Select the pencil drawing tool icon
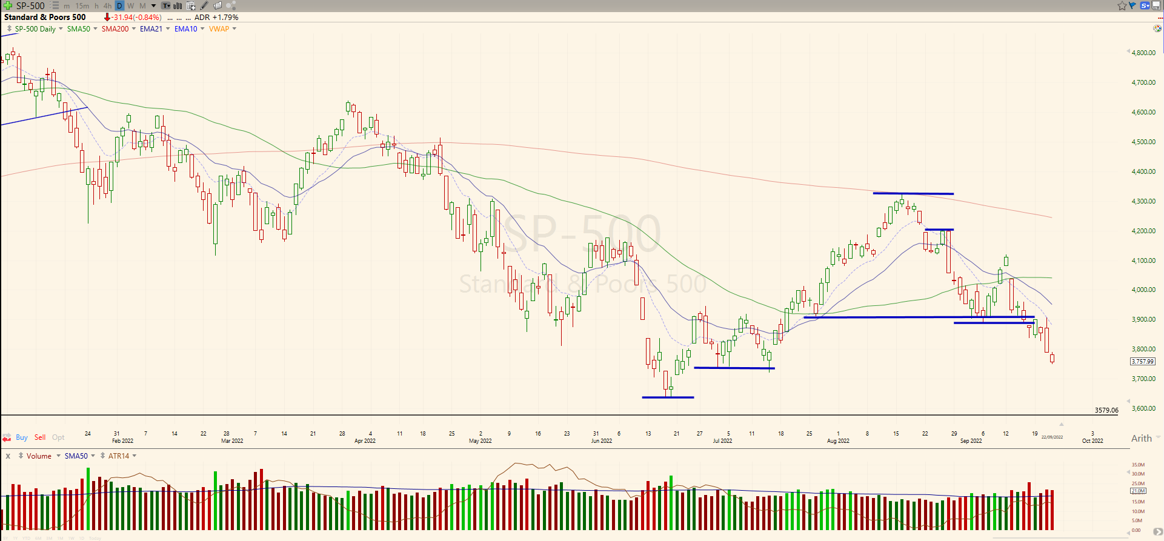This screenshot has width=1164, height=541. (204, 5)
